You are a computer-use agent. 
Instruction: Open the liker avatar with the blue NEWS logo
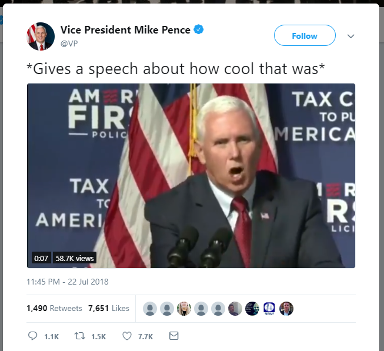point(269,309)
